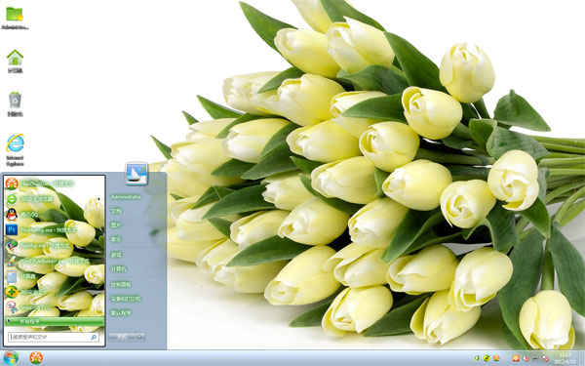Open the taskbar clock and date
585x366 pixels.
click(x=565, y=358)
